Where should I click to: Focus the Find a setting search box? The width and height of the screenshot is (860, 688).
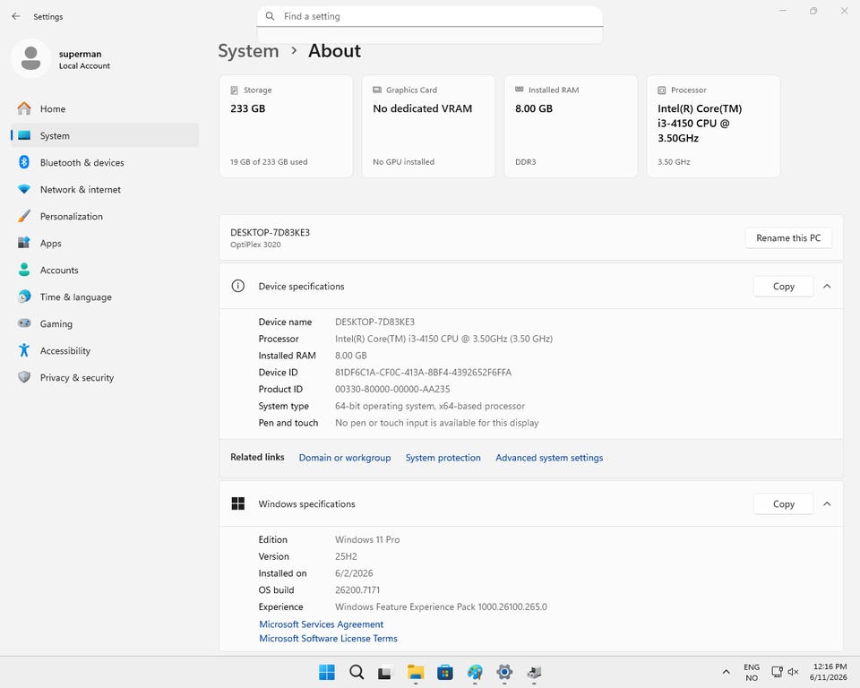[430, 16]
